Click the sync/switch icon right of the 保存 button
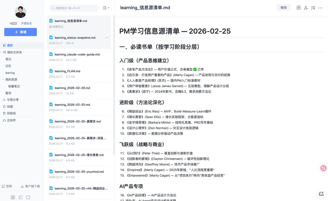Image resolution: width=328 pixels, height=201 pixels. pos(298,8)
